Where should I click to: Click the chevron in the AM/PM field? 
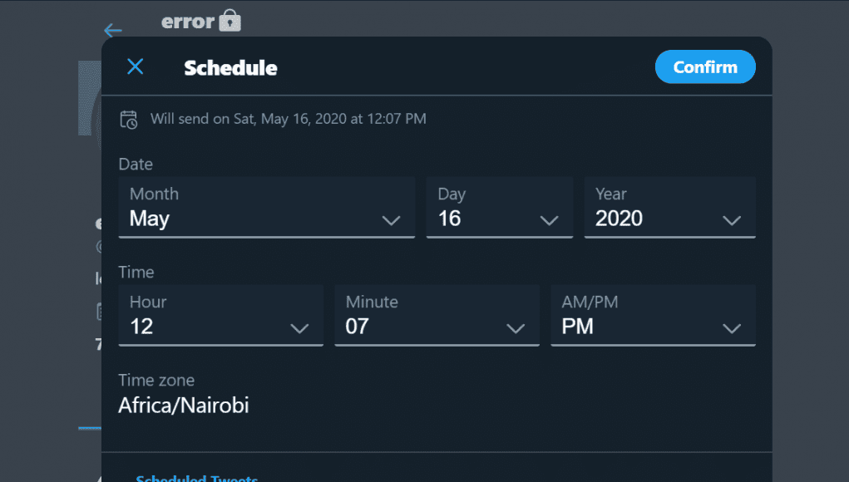[732, 328]
